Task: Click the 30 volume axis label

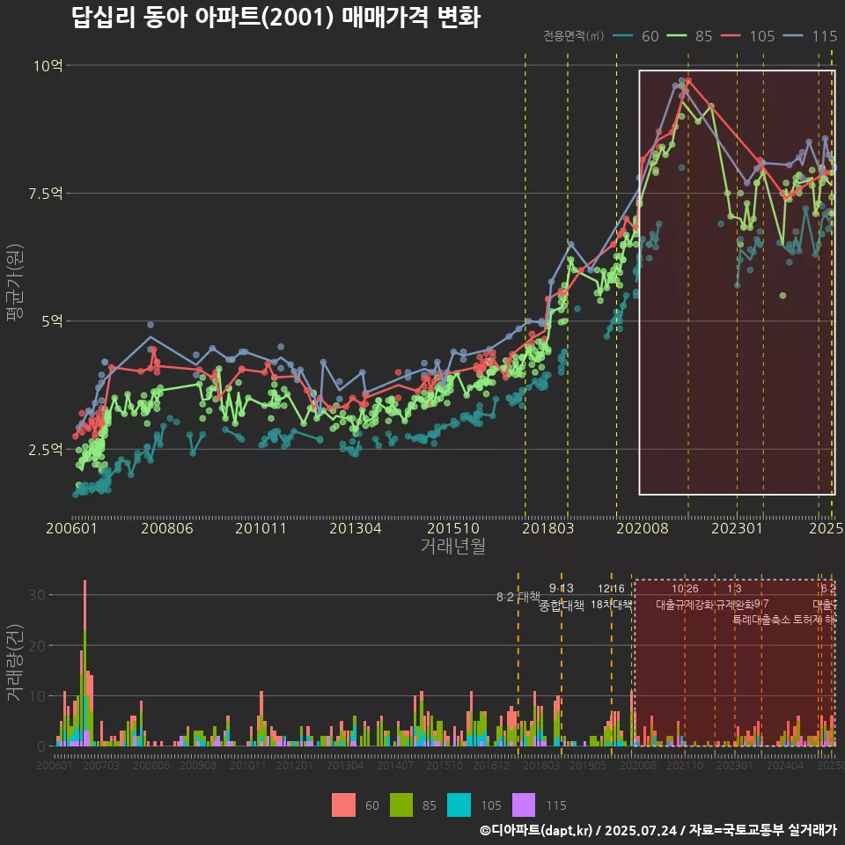Action: tap(37, 595)
